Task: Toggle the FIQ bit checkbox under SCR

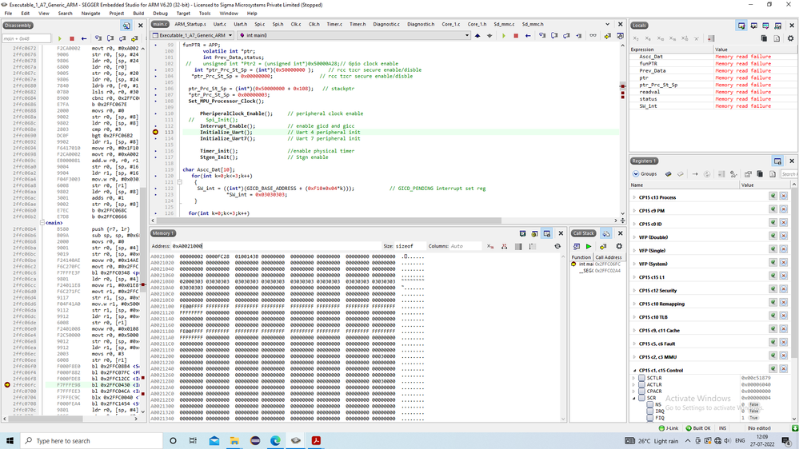Action: click(x=649, y=418)
